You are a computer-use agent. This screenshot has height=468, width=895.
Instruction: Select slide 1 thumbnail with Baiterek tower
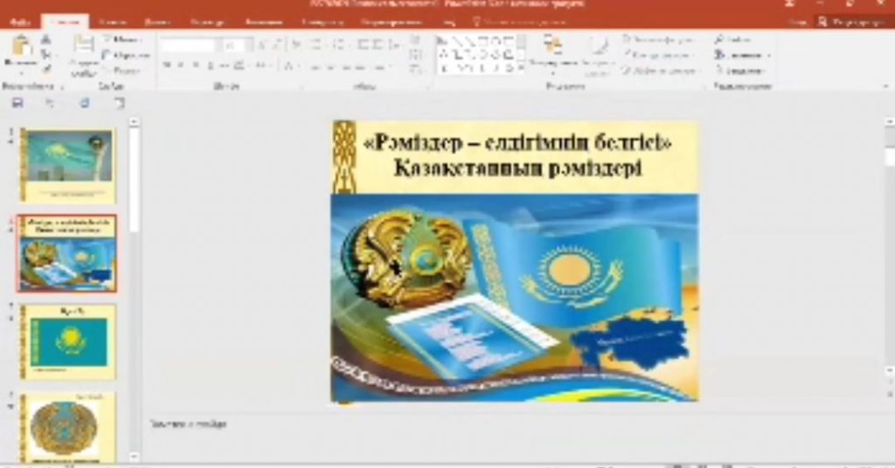click(67, 165)
